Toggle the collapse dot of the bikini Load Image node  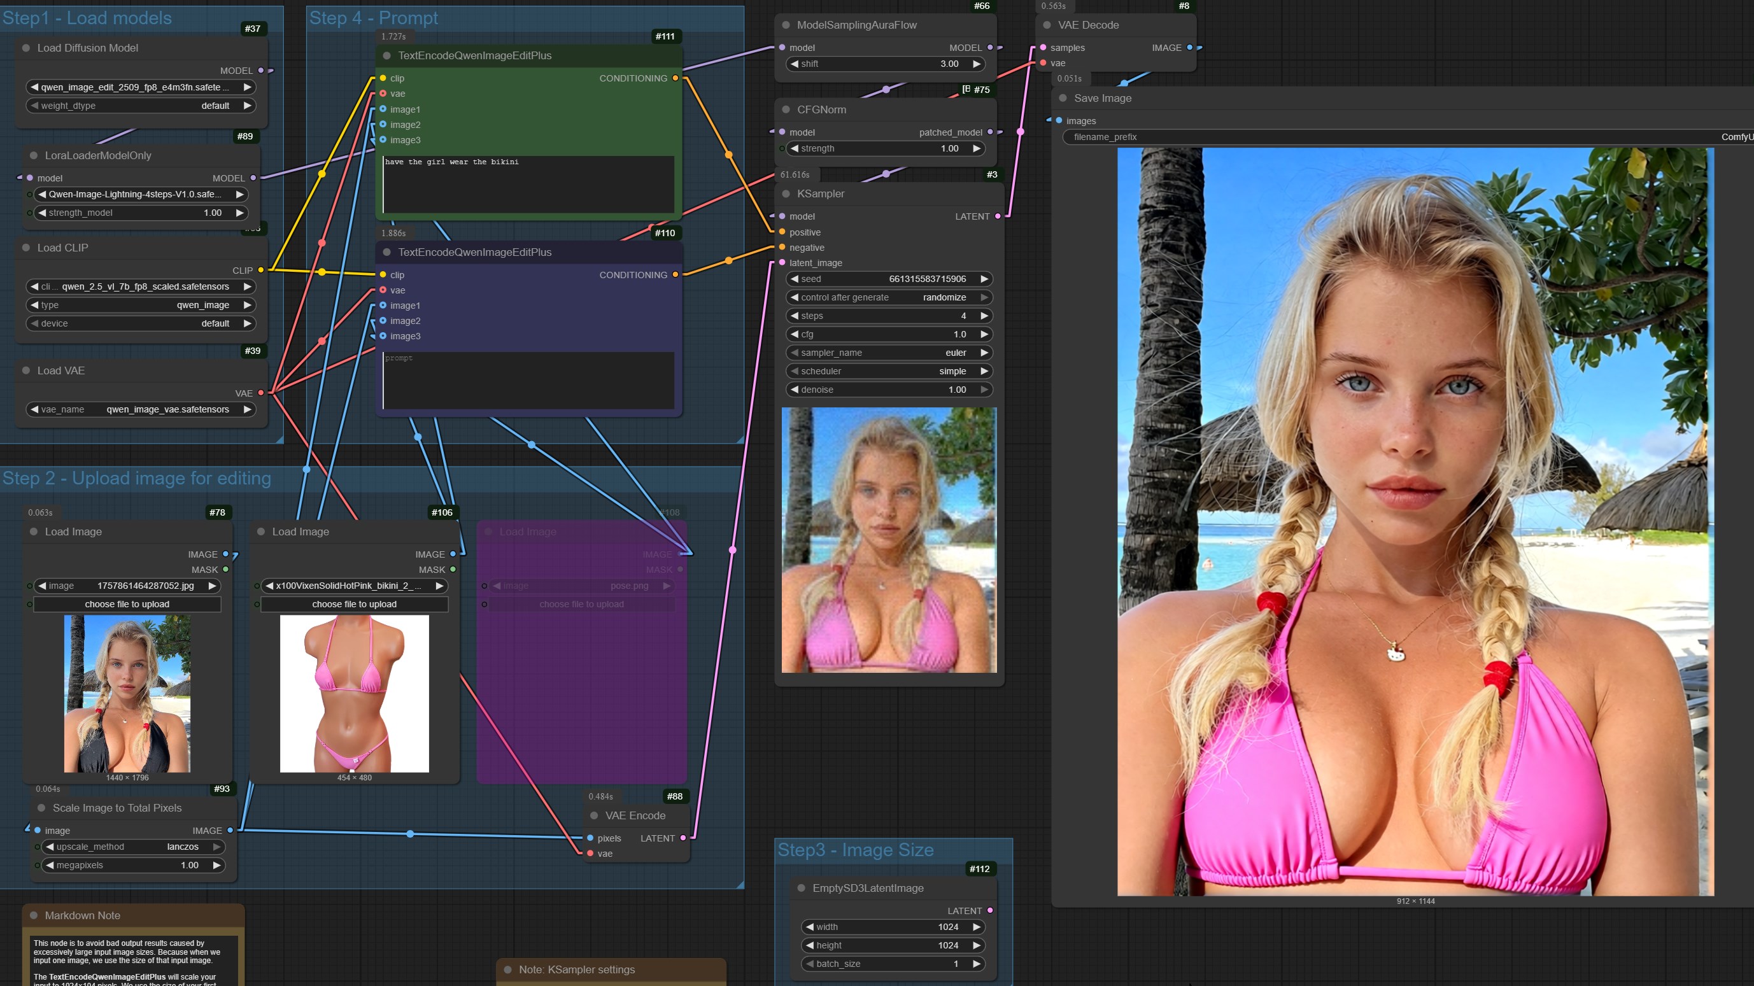261,532
